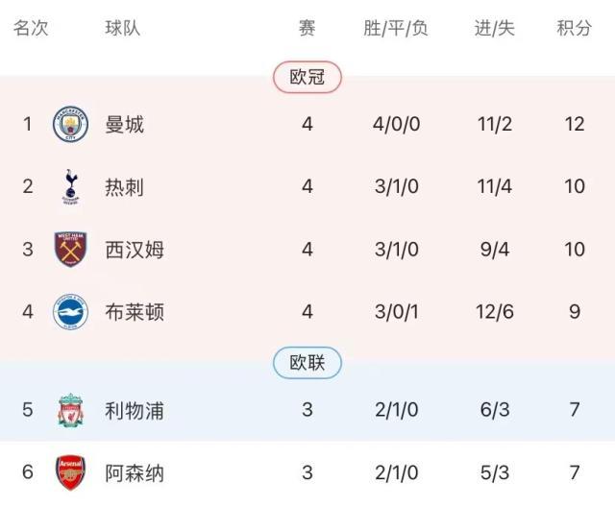This screenshot has width=615, height=506.
Task: Click the 积分 column header
Action: (575, 28)
